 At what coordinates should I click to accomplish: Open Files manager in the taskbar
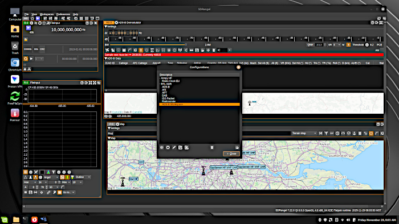16,219
